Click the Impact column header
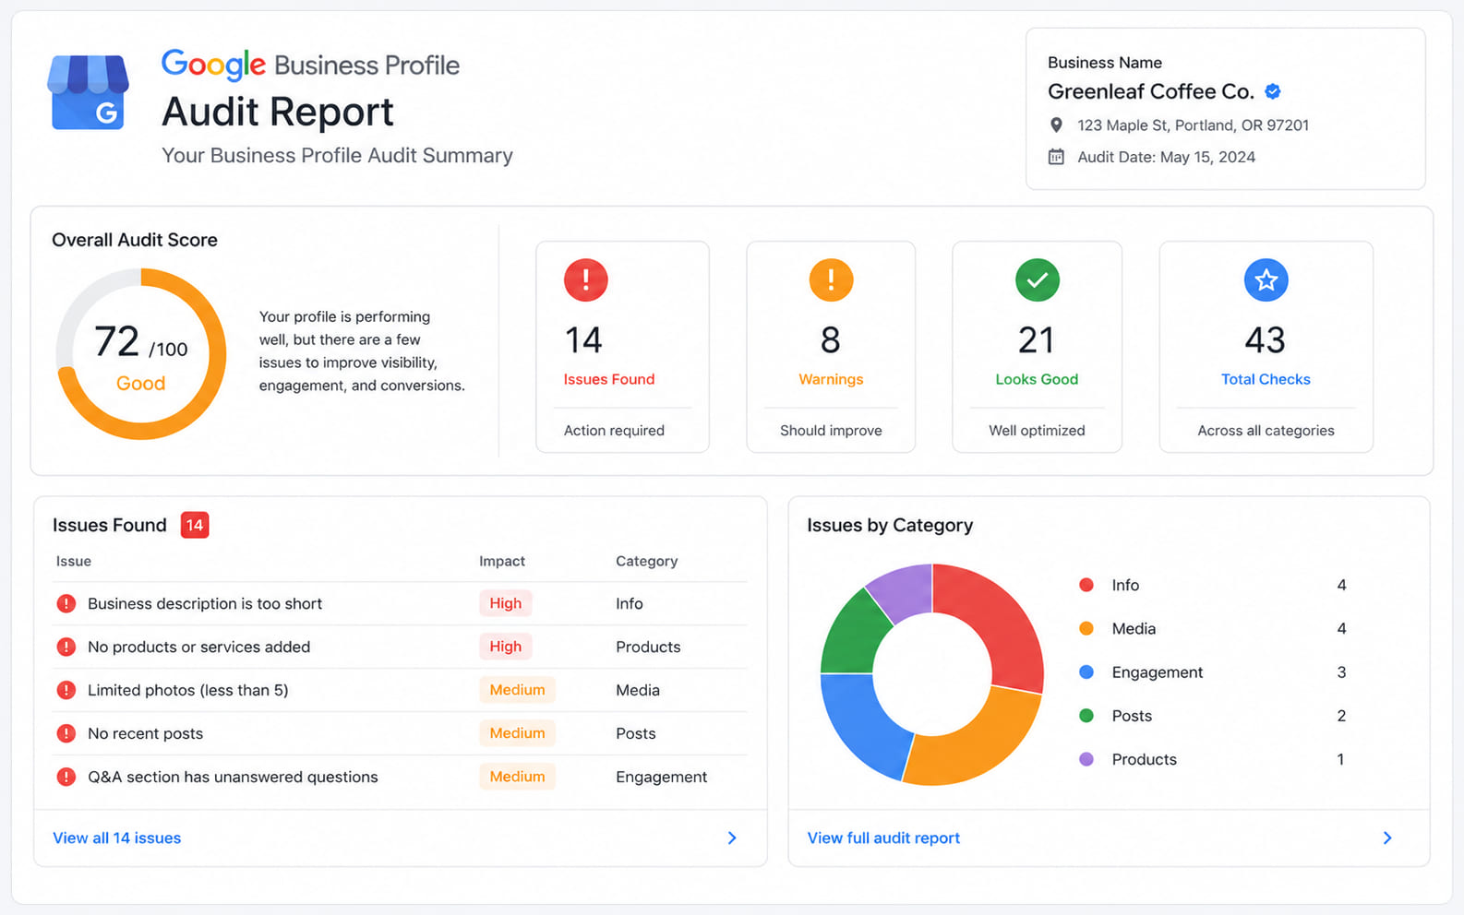 click(x=502, y=561)
